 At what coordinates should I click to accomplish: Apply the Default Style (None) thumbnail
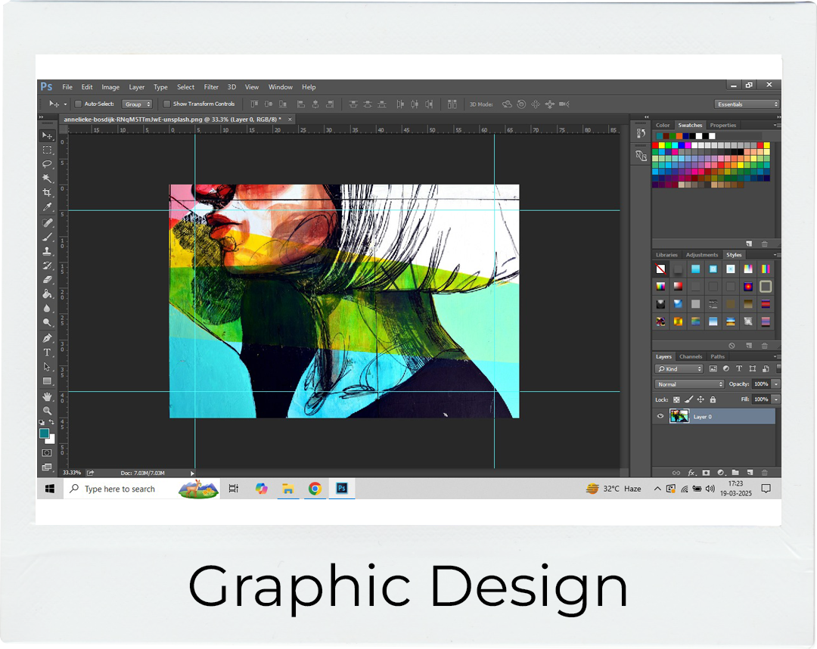(660, 269)
